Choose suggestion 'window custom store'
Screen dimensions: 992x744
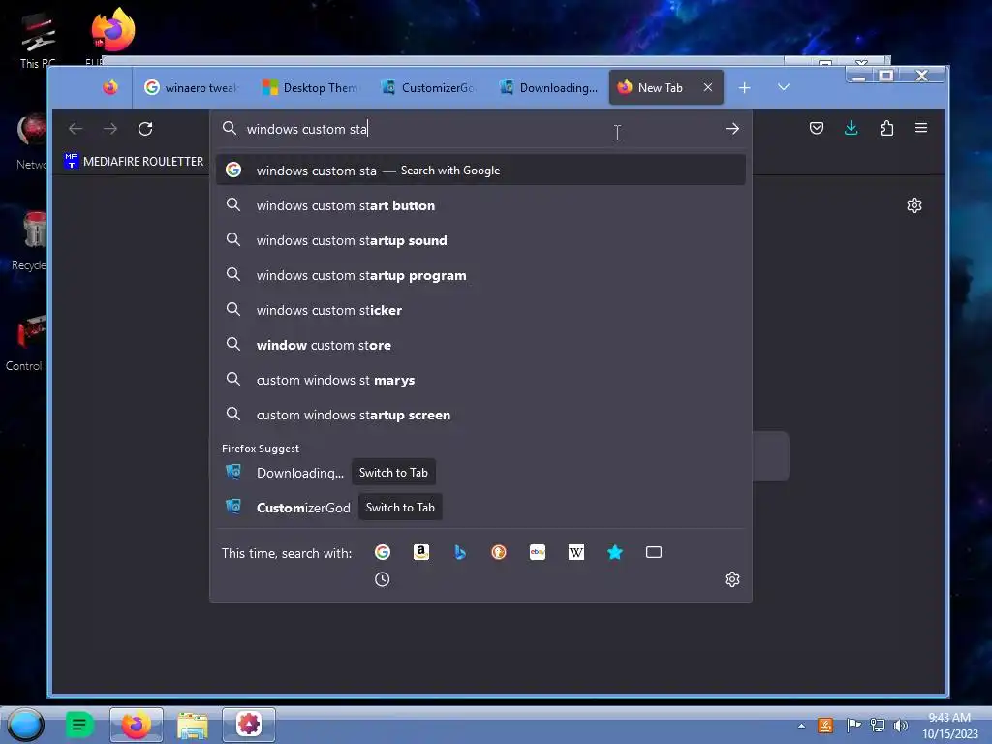(x=480, y=345)
